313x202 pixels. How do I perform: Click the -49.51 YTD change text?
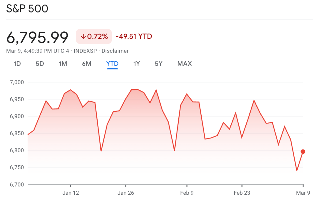(x=134, y=37)
